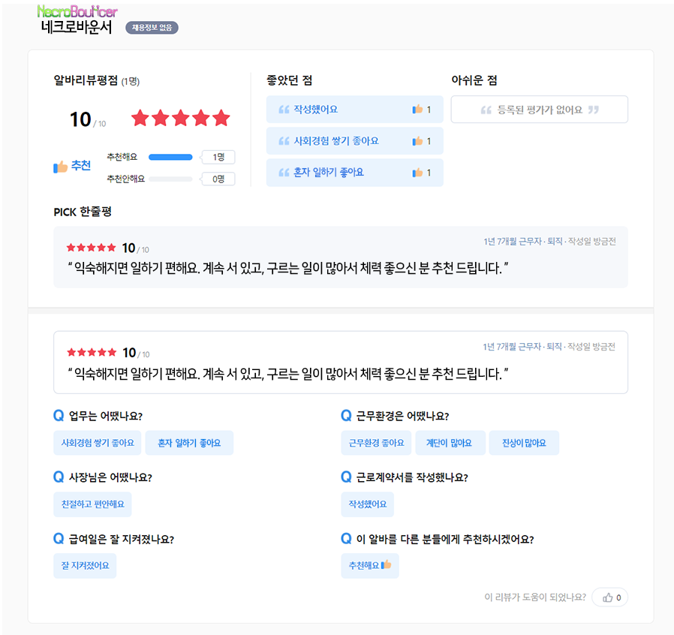This screenshot has height=635, width=674.
Task: Click the 등록된 평가가 없어요 empty box
Action: [540, 109]
